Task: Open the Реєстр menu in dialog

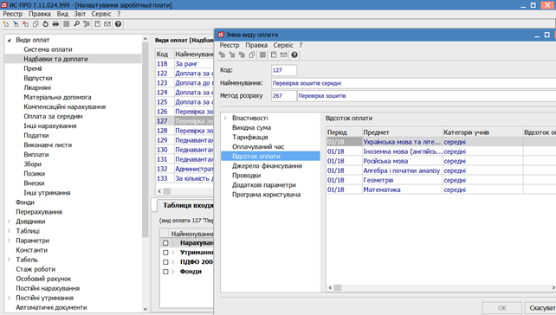Action: pyautogui.click(x=230, y=45)
